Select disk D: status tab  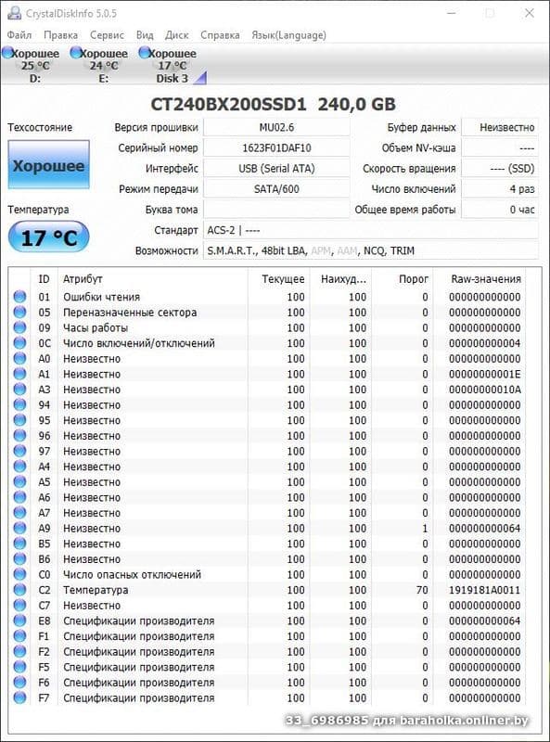coord(32,65)
